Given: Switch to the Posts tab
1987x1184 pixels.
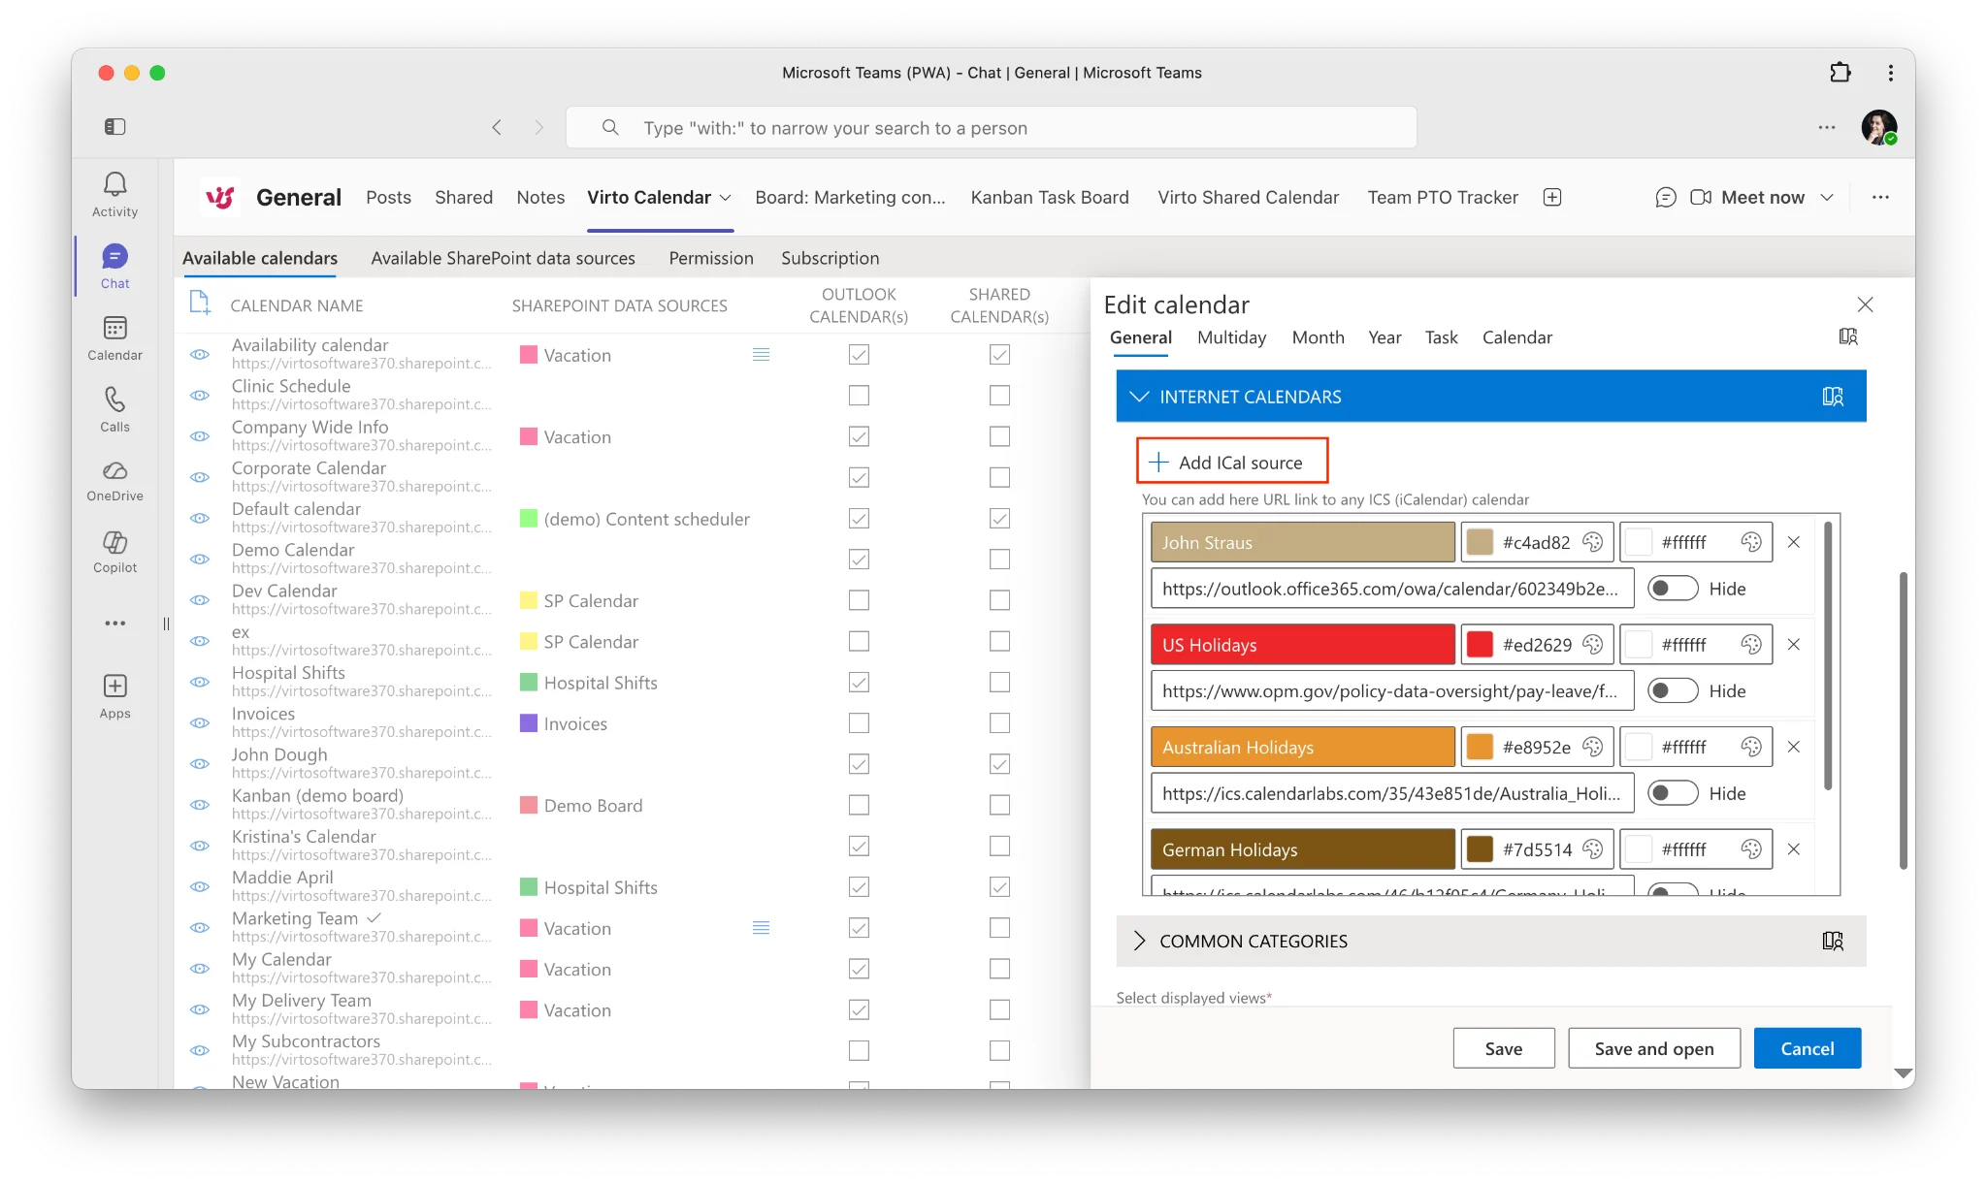Looking at the screenshot, I should click(388, 198).
